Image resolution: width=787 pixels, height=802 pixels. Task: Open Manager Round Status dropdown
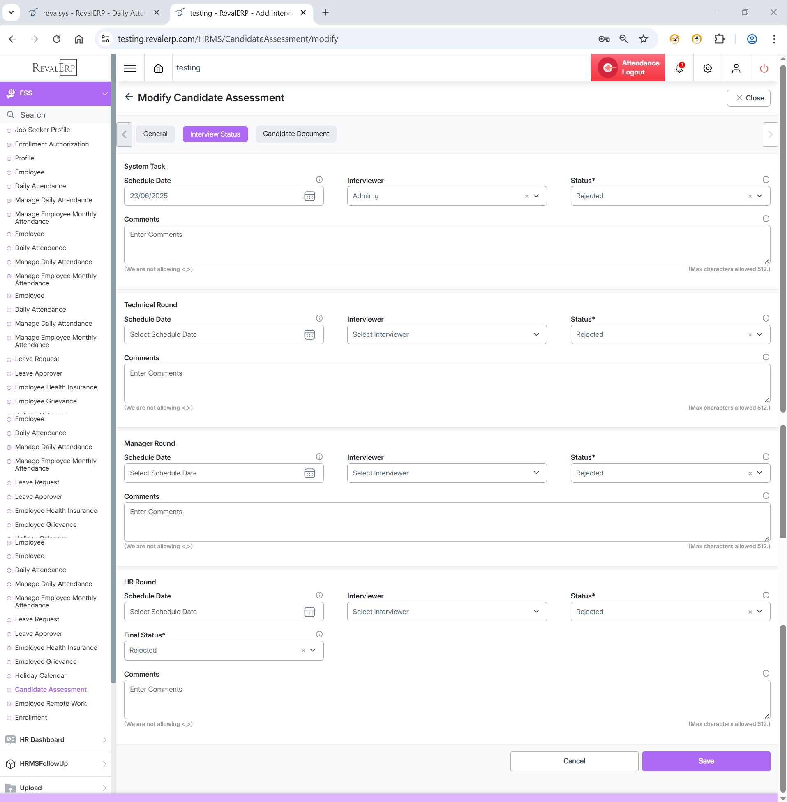(759, 473)
